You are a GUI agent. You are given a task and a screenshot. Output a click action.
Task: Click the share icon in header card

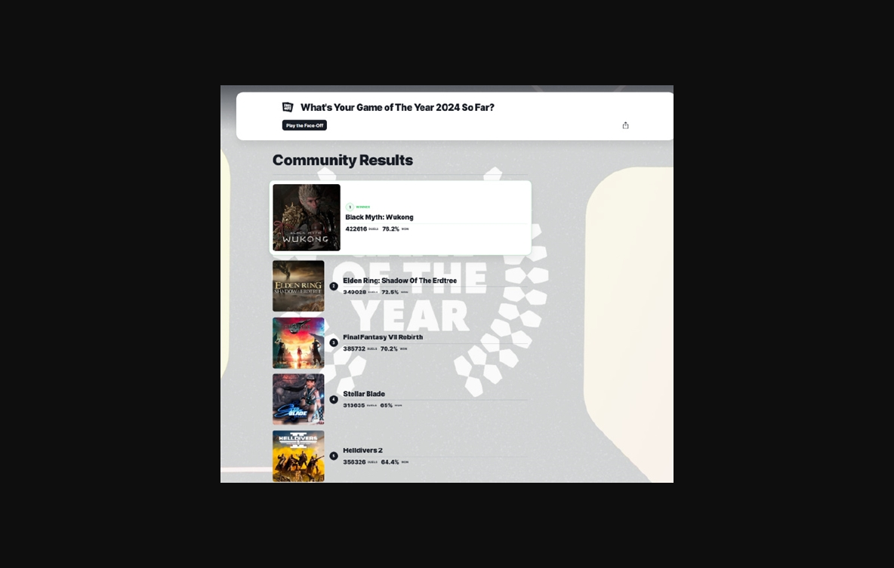coord(625,125)
